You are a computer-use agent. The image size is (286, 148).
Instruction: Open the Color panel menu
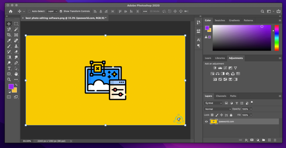click(280, 20)
